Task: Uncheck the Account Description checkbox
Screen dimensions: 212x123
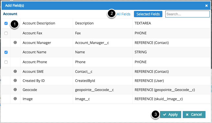Action: pyautogui.click(x=6, y=23)
